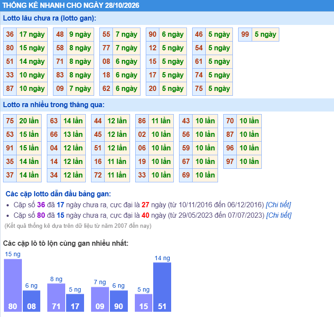
Task: Click the '9 ngày' cell beside 48
Action: (x=80, y=34)
